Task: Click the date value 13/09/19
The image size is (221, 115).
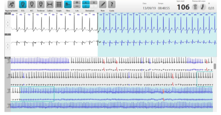Action: point(149,8)
